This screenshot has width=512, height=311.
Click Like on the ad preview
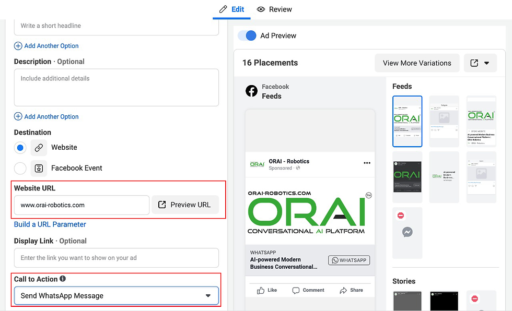267,290
